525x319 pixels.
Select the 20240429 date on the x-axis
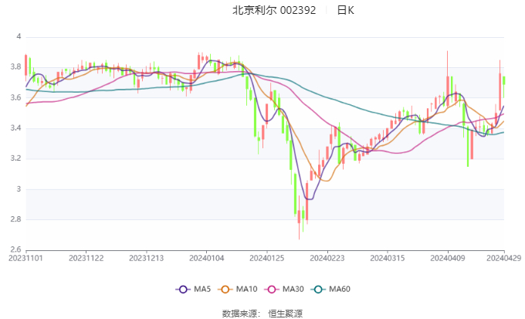click(x=503, y=258)
